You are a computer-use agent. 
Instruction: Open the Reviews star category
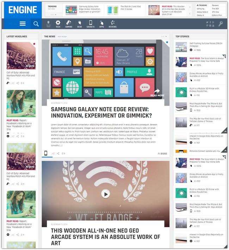[x=112, y=24]
